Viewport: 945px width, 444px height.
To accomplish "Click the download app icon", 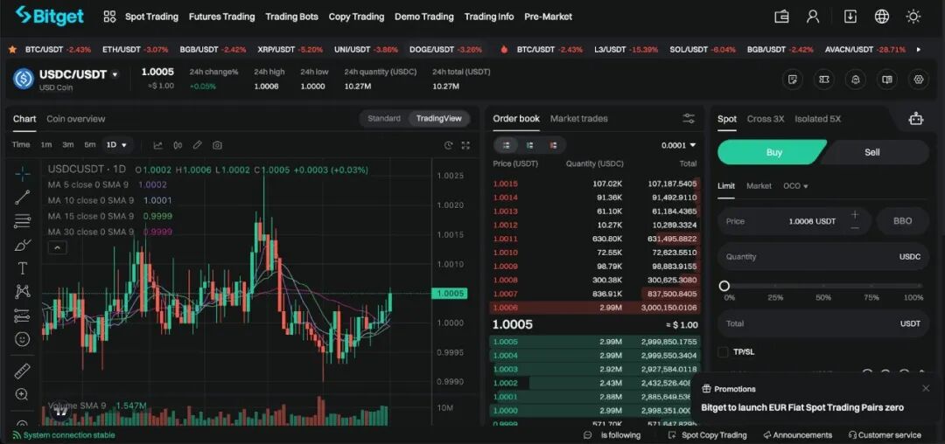I will click(850, 17).
